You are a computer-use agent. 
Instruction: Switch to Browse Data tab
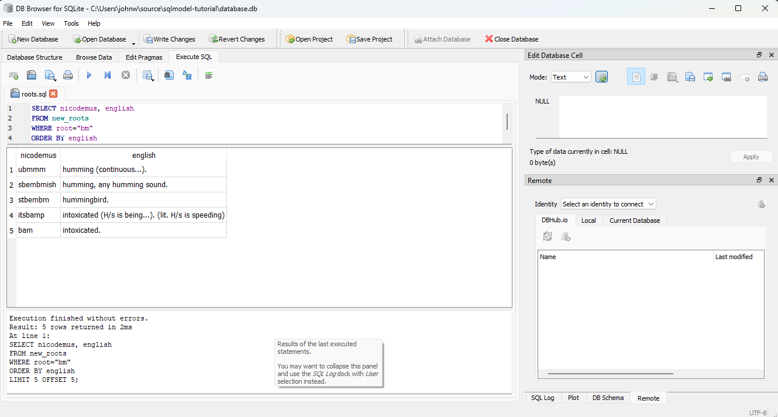(94, 57)
